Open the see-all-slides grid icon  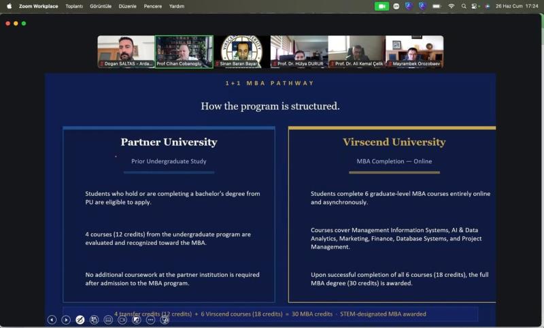pos(95,320)
